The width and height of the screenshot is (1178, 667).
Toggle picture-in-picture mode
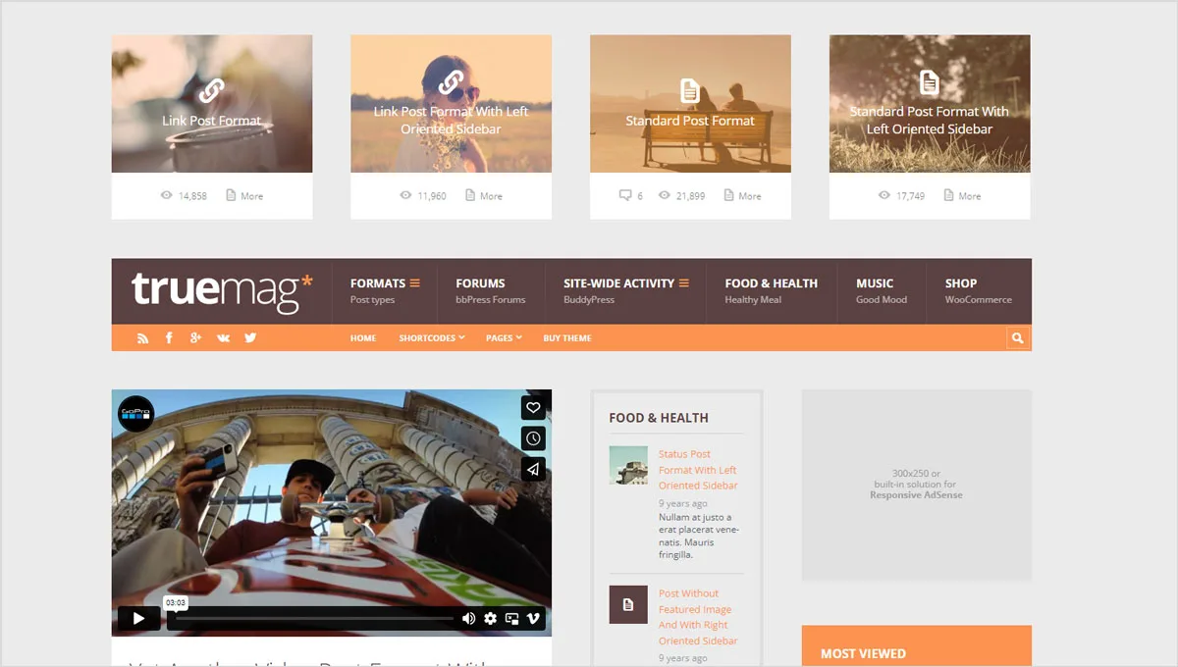click(x=511, y=618)
